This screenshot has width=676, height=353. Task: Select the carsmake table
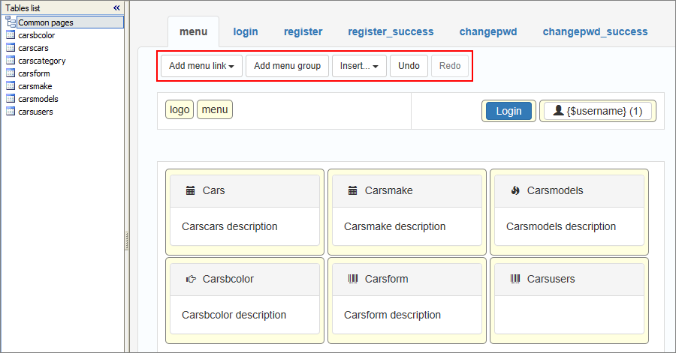pos(35,86)
